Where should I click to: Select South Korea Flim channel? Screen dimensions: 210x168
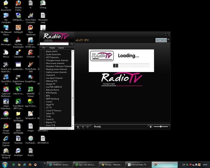click(x=53, y=54)
